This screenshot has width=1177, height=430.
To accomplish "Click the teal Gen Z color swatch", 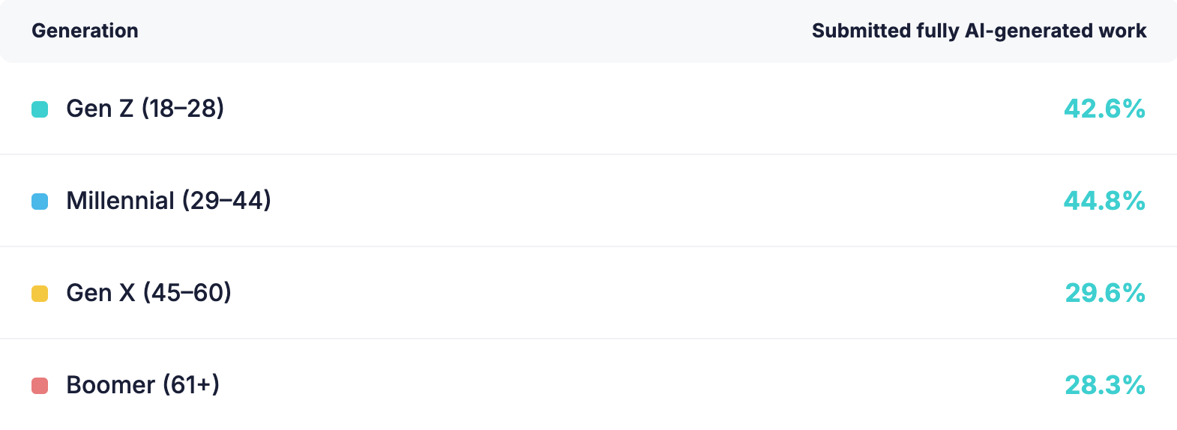I will pos(40,109).
